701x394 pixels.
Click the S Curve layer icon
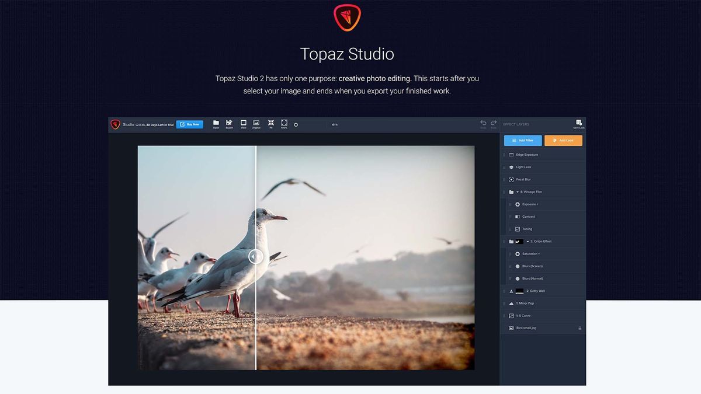511,316
